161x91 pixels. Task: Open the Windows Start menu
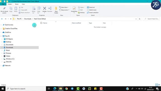tap(3, 89)
